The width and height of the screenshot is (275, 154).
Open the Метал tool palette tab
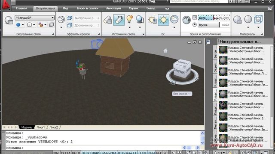pyautogui.click(x=215, y=123)
